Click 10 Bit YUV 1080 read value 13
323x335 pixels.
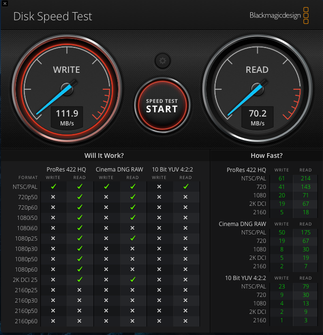pos(306,304)
